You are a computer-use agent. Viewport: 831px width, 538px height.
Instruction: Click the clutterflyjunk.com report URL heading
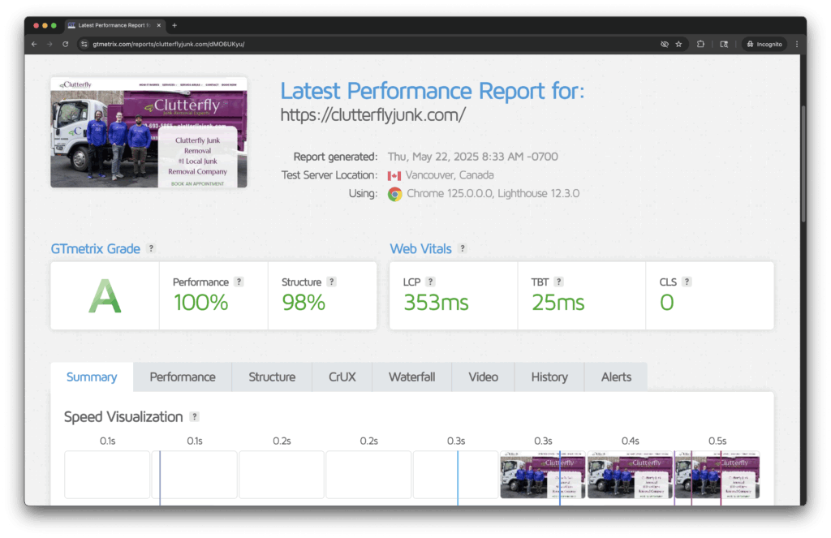[373, 115]
